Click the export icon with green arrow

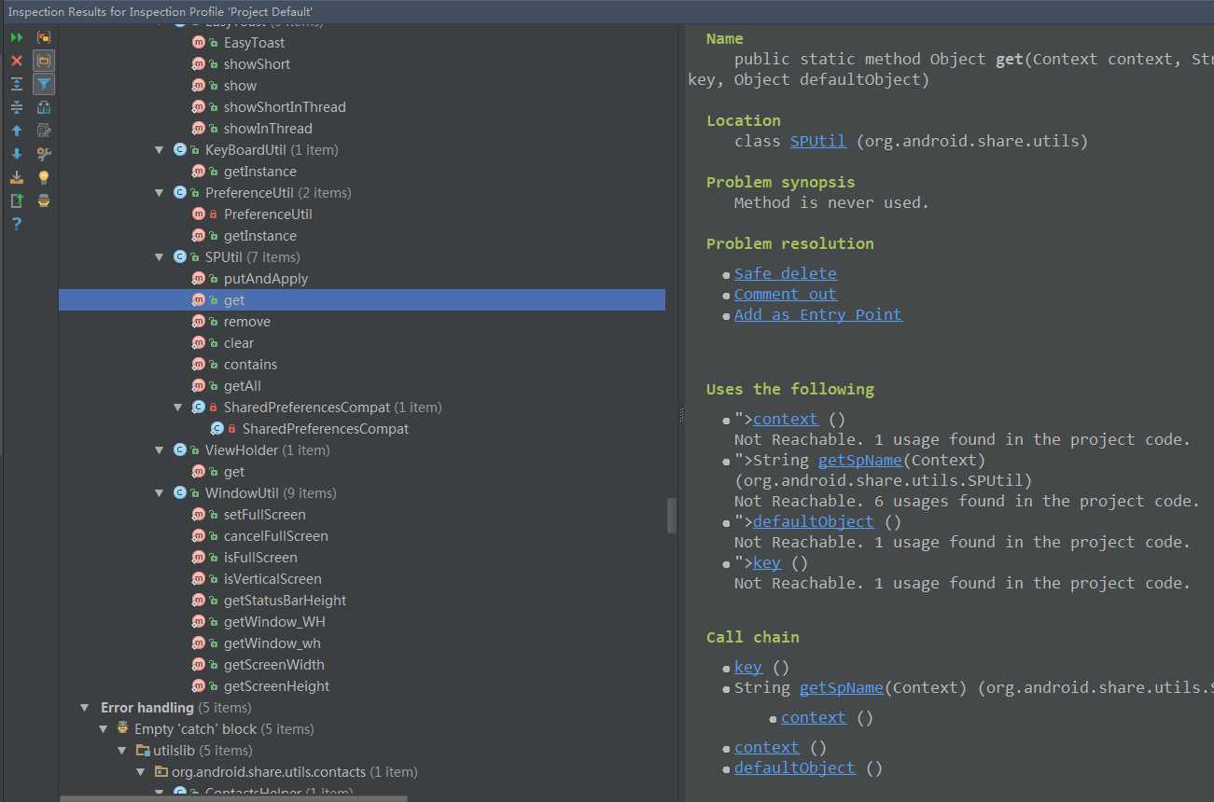[17, 200]
